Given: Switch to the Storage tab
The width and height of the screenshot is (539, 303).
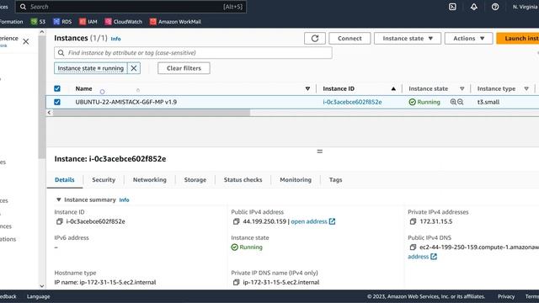Looking at the screenshot, I should click(195, 179).
